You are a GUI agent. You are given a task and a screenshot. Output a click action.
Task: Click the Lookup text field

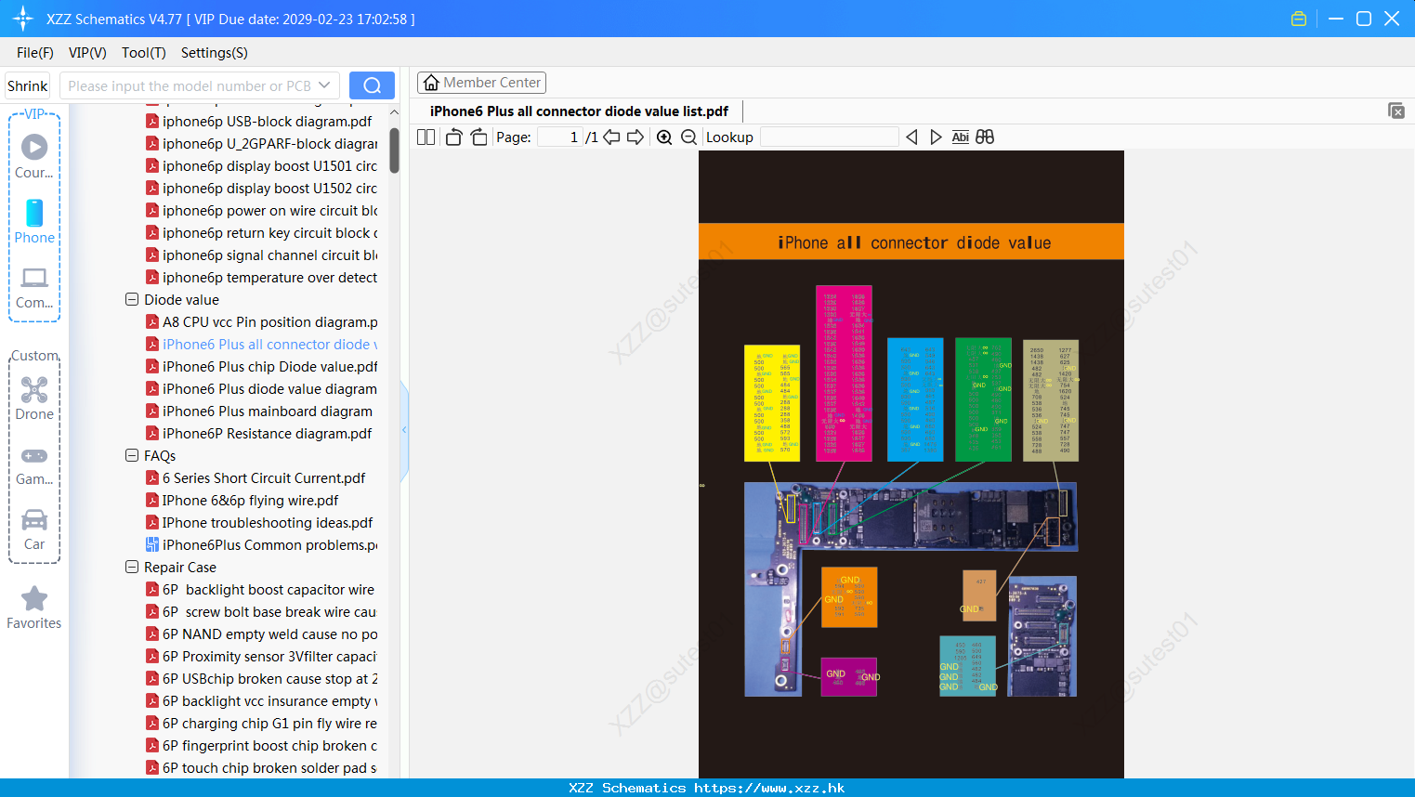pyautogui.click(x=830, y=137)
